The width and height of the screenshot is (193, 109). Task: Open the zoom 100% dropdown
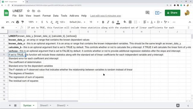33,22
